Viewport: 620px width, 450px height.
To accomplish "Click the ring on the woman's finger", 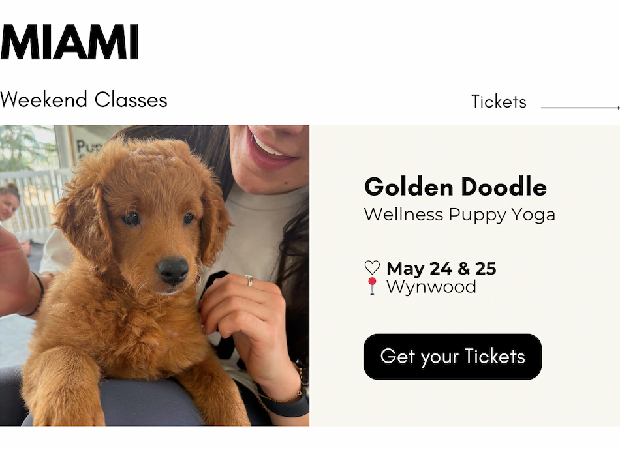I will click(x=249, y=280).
